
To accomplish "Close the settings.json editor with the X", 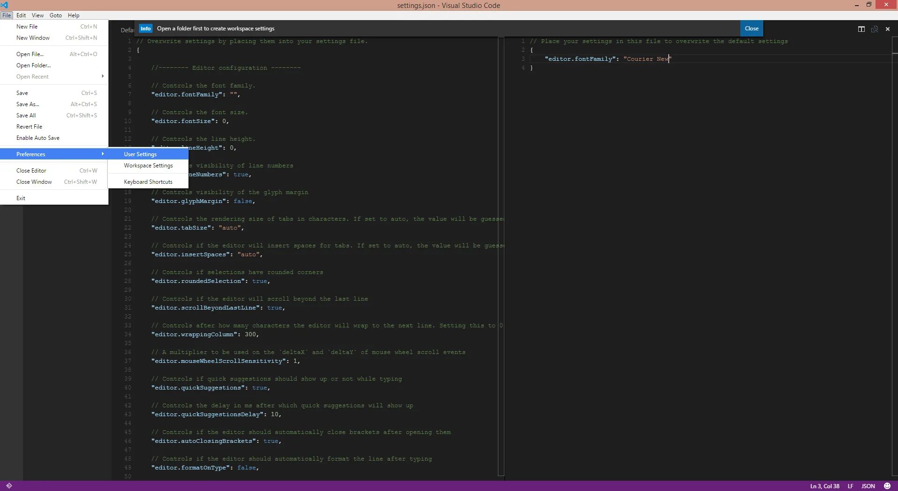I will tap(888, 29).
